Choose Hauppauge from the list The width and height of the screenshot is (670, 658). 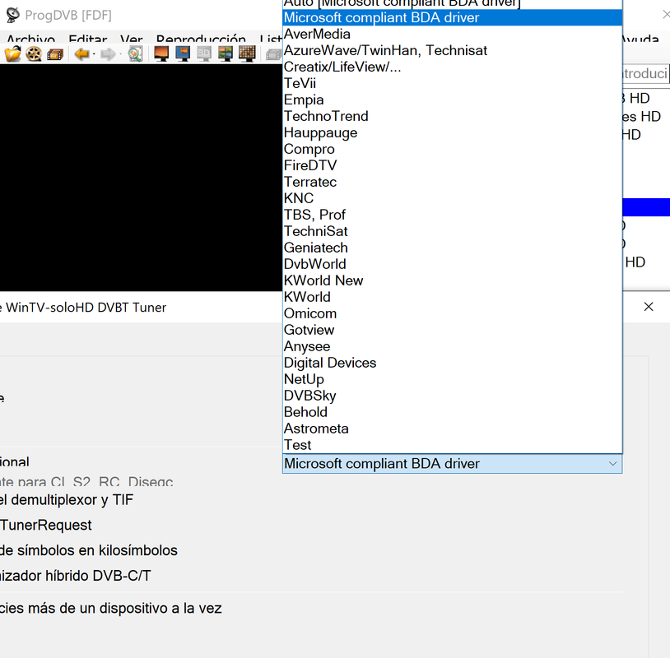click(x=453, y=132)
